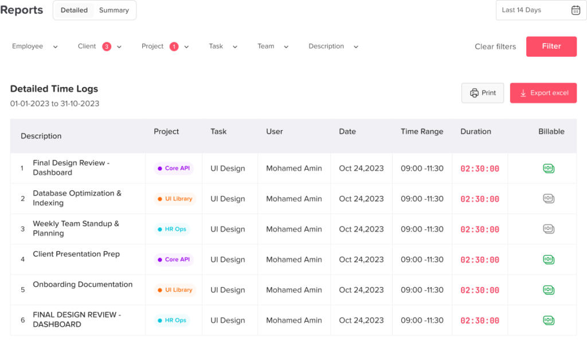Click Oct 24,2023 in Weekly Team Standup row
This screenshot has height=356, width=587.
pyautogui.click(x=361, y=229)
